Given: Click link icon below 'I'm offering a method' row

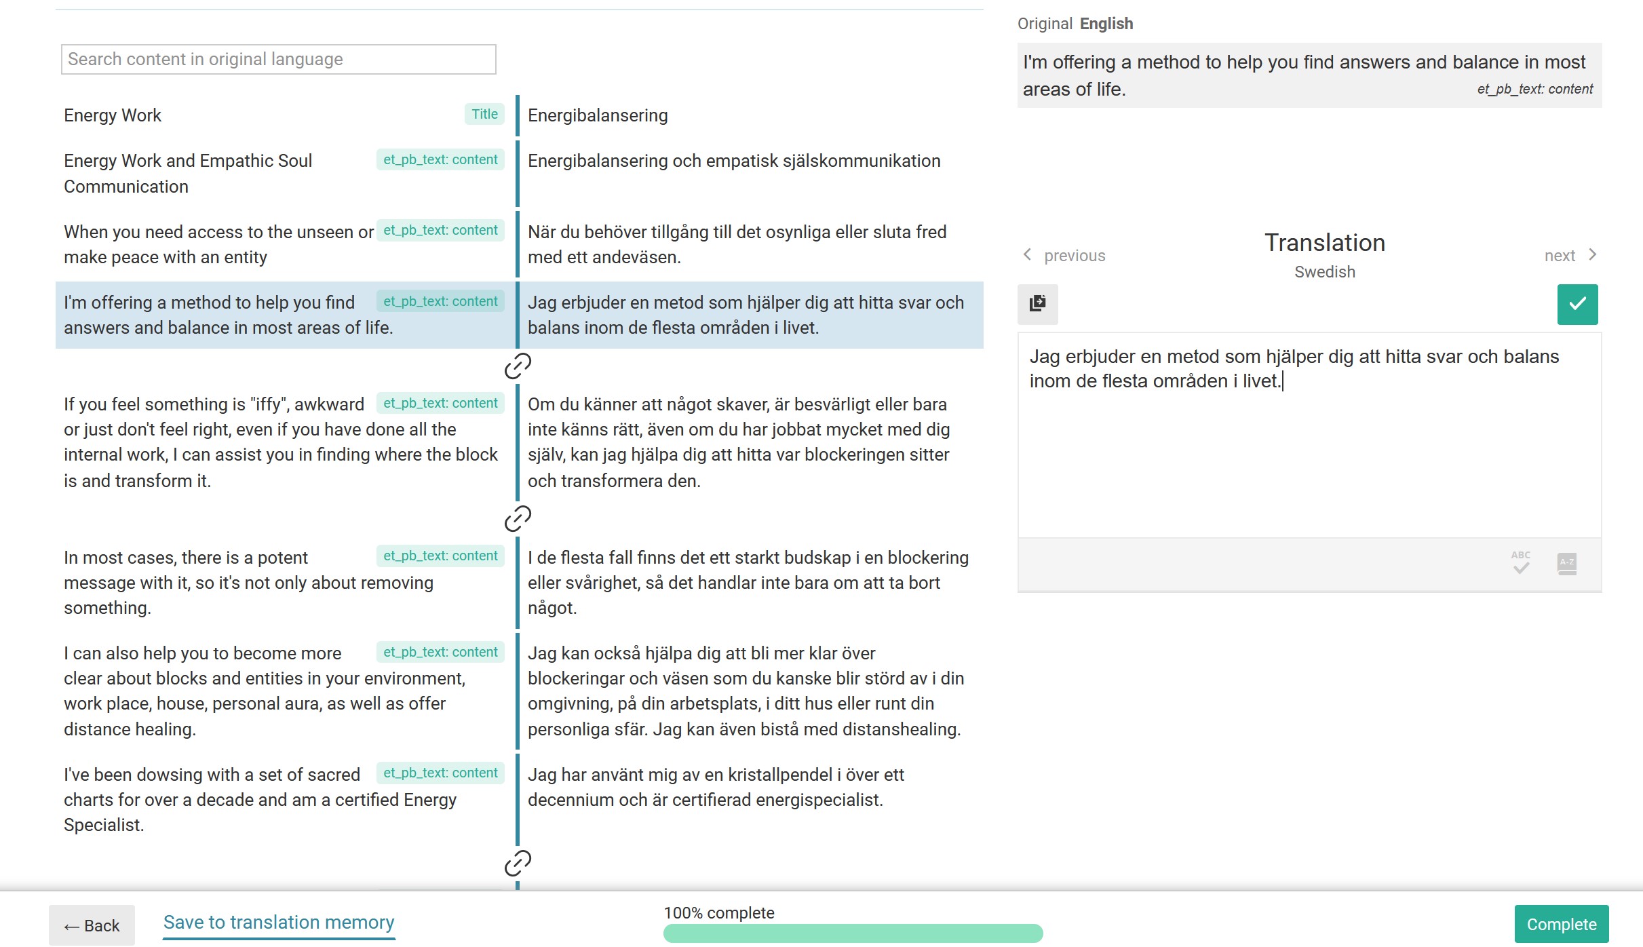Looking at the screenshot, I should coord(518,366).
